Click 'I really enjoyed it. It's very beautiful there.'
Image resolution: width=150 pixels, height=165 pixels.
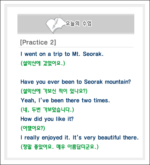pyautogui.click(x=80, y=137)
